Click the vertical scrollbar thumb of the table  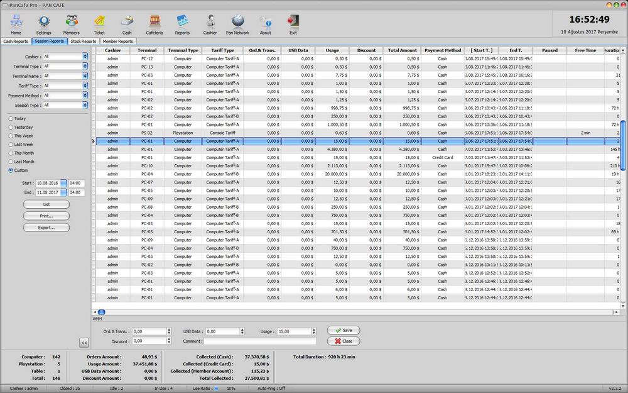623,146
